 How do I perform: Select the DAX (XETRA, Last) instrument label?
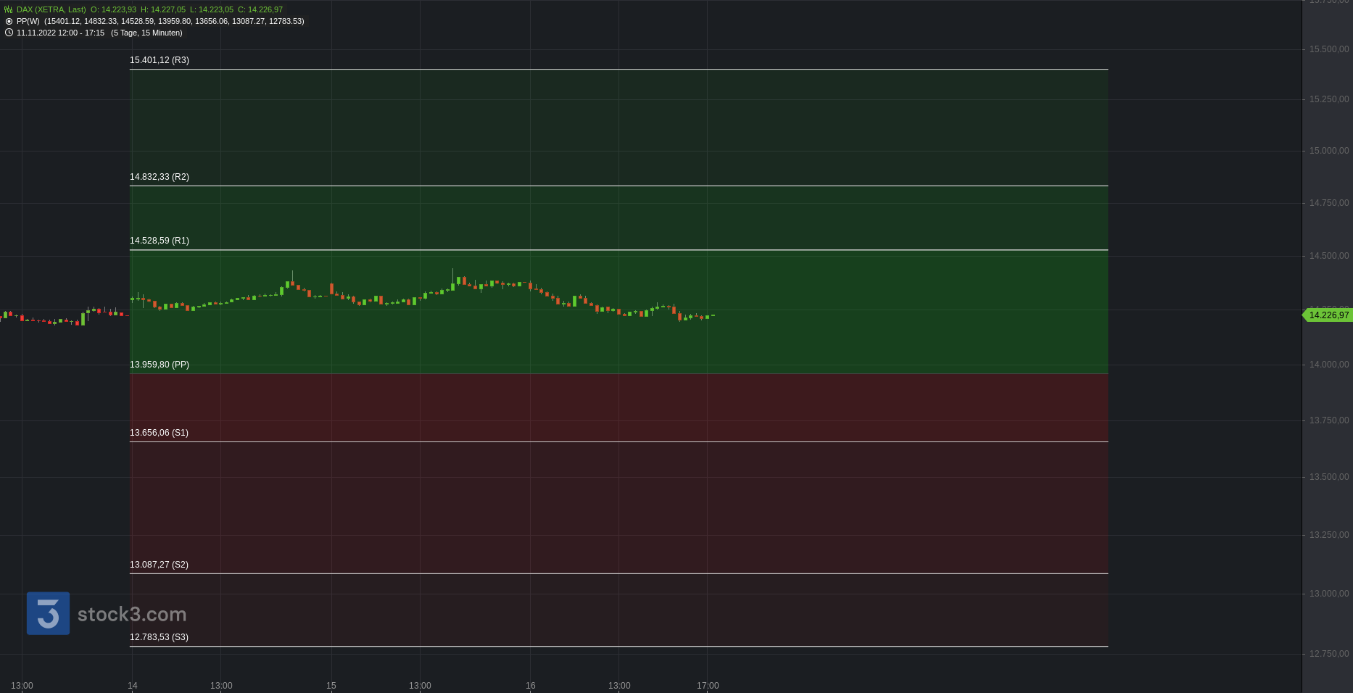coord(51,9)
